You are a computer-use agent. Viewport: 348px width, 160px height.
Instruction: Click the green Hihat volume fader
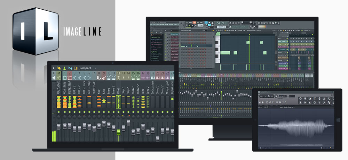tap(119, 132)
